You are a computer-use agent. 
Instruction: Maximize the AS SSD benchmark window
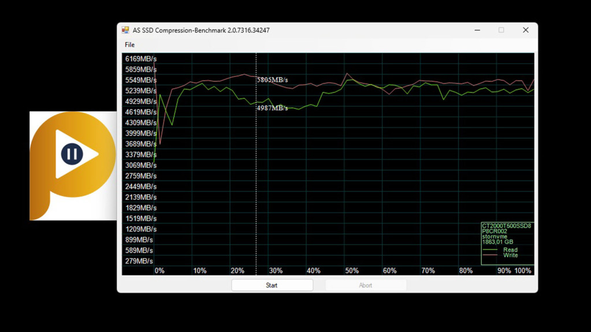(501, 30)
